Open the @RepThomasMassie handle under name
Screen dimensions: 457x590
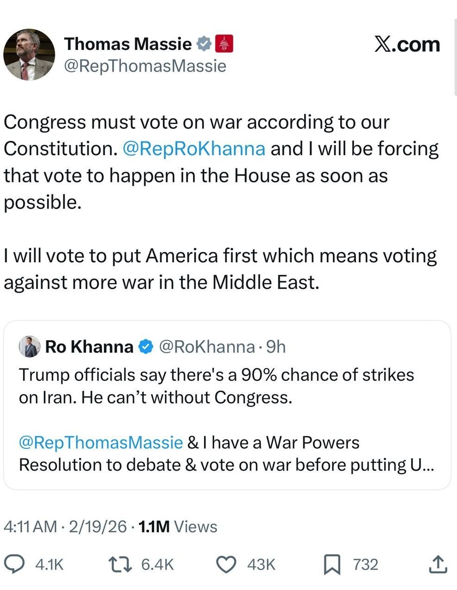145,66
